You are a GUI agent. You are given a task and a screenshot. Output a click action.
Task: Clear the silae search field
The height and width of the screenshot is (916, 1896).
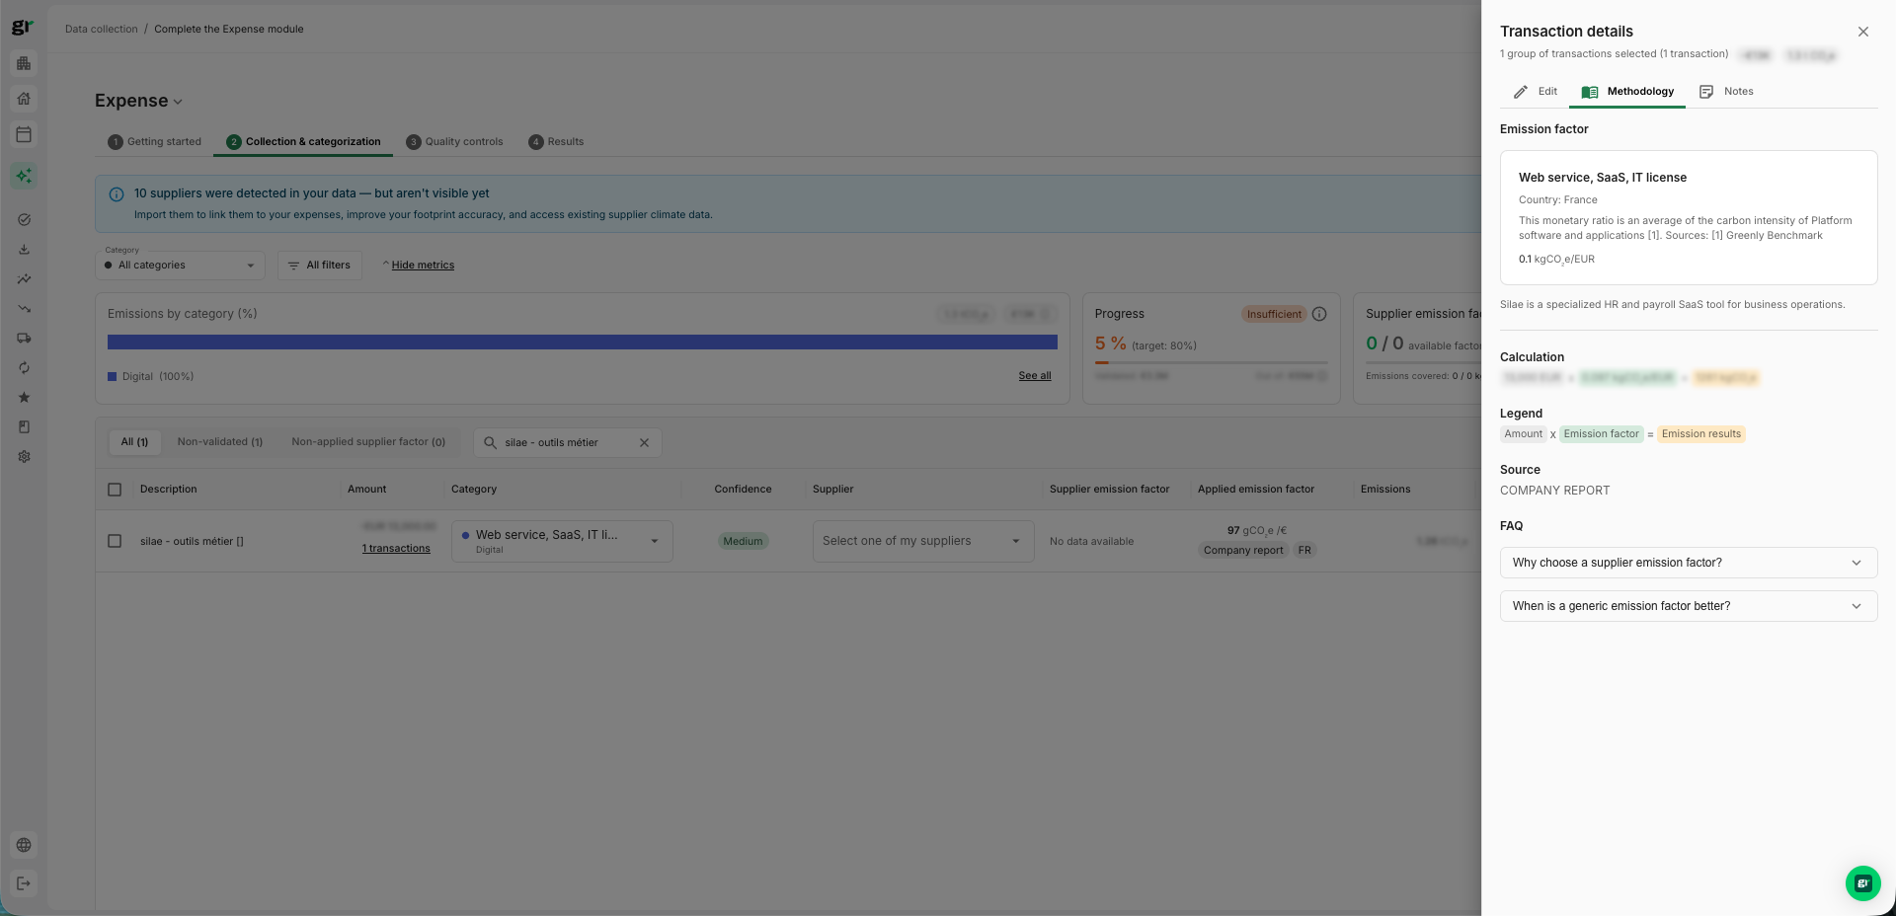[x=644, y=443]
